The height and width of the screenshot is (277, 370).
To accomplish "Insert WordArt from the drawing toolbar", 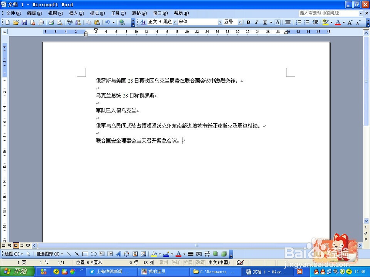I will pos(118,254).
